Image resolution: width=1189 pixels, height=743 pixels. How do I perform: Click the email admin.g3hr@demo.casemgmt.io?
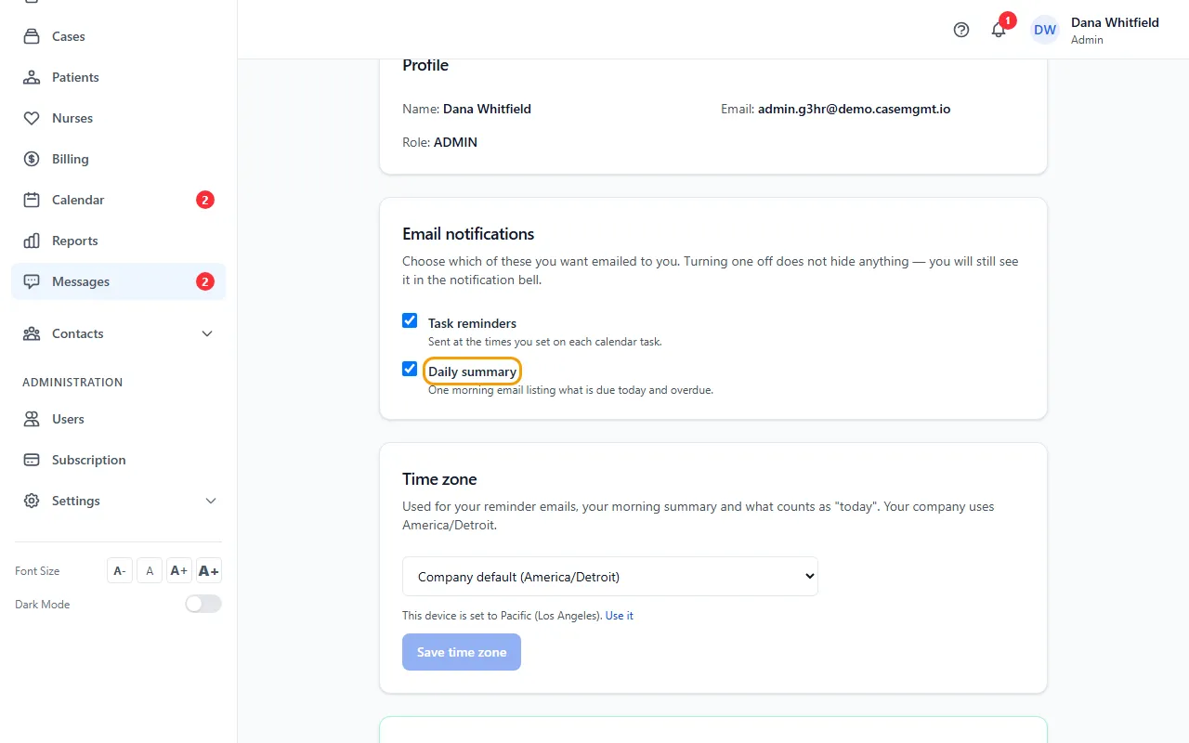click(854, 109)
